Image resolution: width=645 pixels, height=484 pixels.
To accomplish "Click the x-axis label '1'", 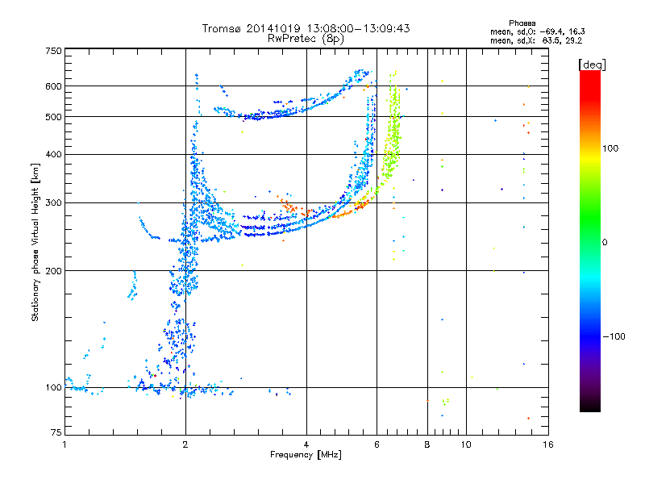I will point(64,444).
